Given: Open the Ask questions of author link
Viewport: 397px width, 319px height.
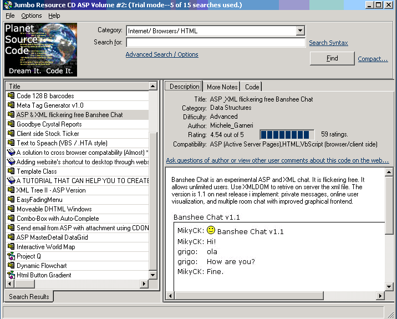Looking at the screenshot, I should click(277, 160).
